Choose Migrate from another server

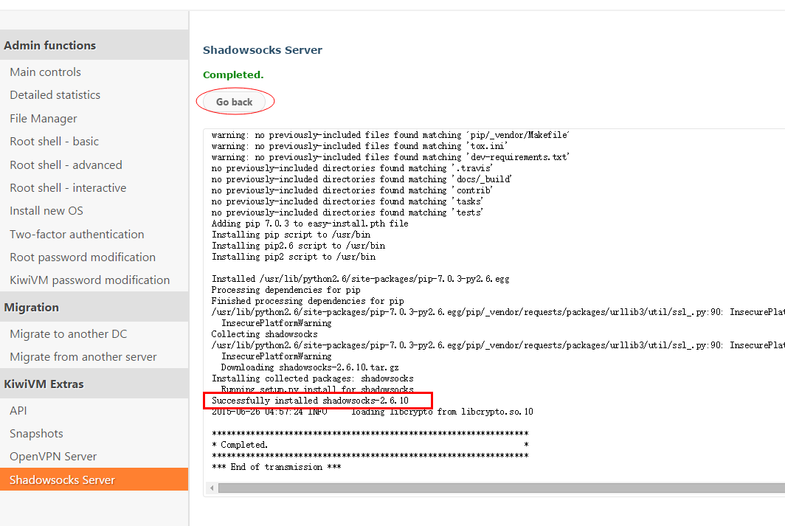pyautogui.click(x=83, y=357)
